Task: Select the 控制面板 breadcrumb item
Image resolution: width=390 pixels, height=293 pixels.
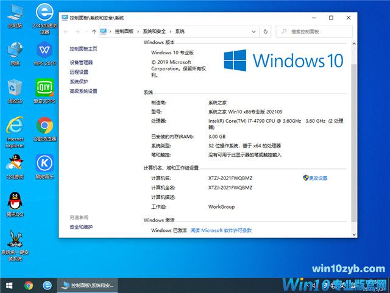Action: [124, 31]
